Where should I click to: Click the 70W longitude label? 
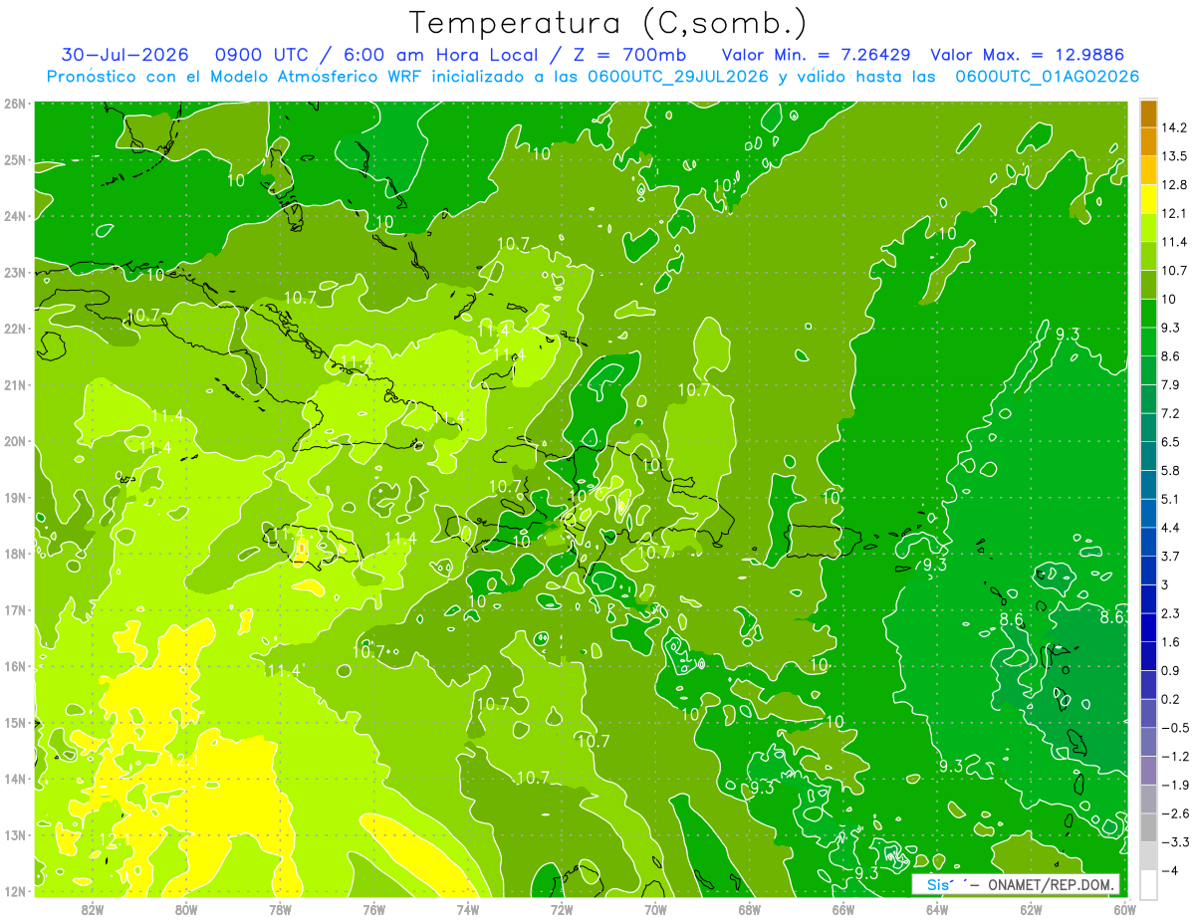pyautogui.click(x=655, y=909)
